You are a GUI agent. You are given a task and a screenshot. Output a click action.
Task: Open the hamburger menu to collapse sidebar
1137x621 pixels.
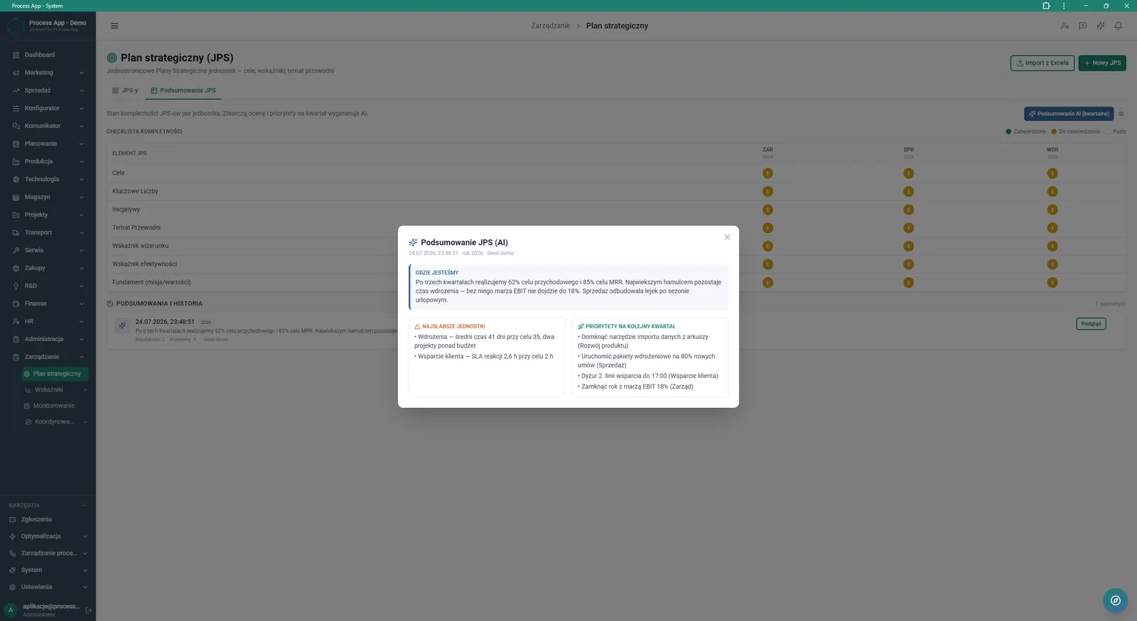tap(114, 26)
